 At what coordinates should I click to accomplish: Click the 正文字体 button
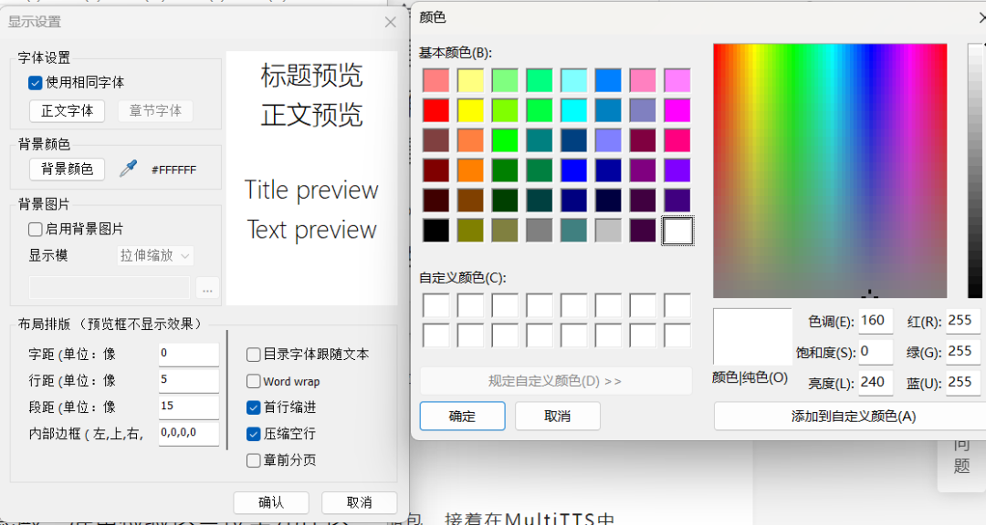(67, 111)
